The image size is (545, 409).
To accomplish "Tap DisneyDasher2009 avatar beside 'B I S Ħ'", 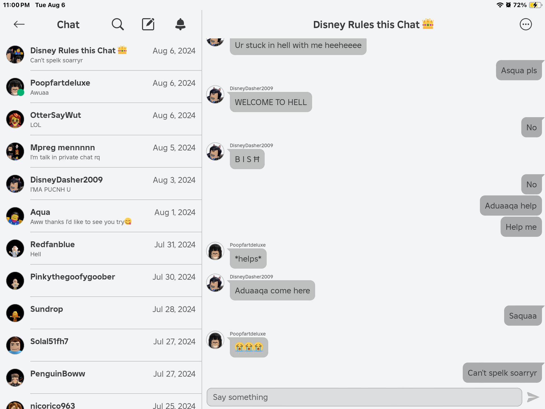I will [x=215, y=152].
